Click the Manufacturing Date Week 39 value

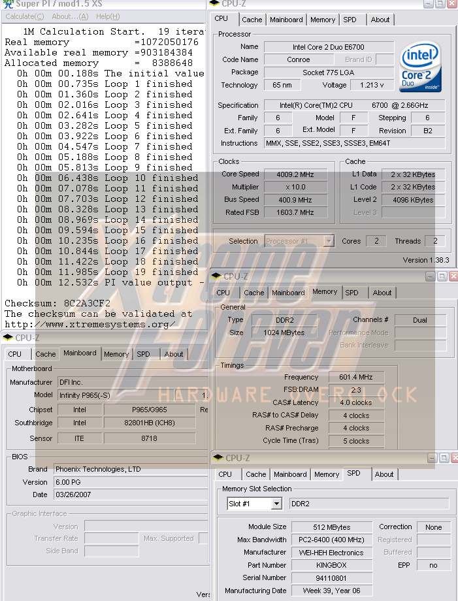tap(331, 591)
